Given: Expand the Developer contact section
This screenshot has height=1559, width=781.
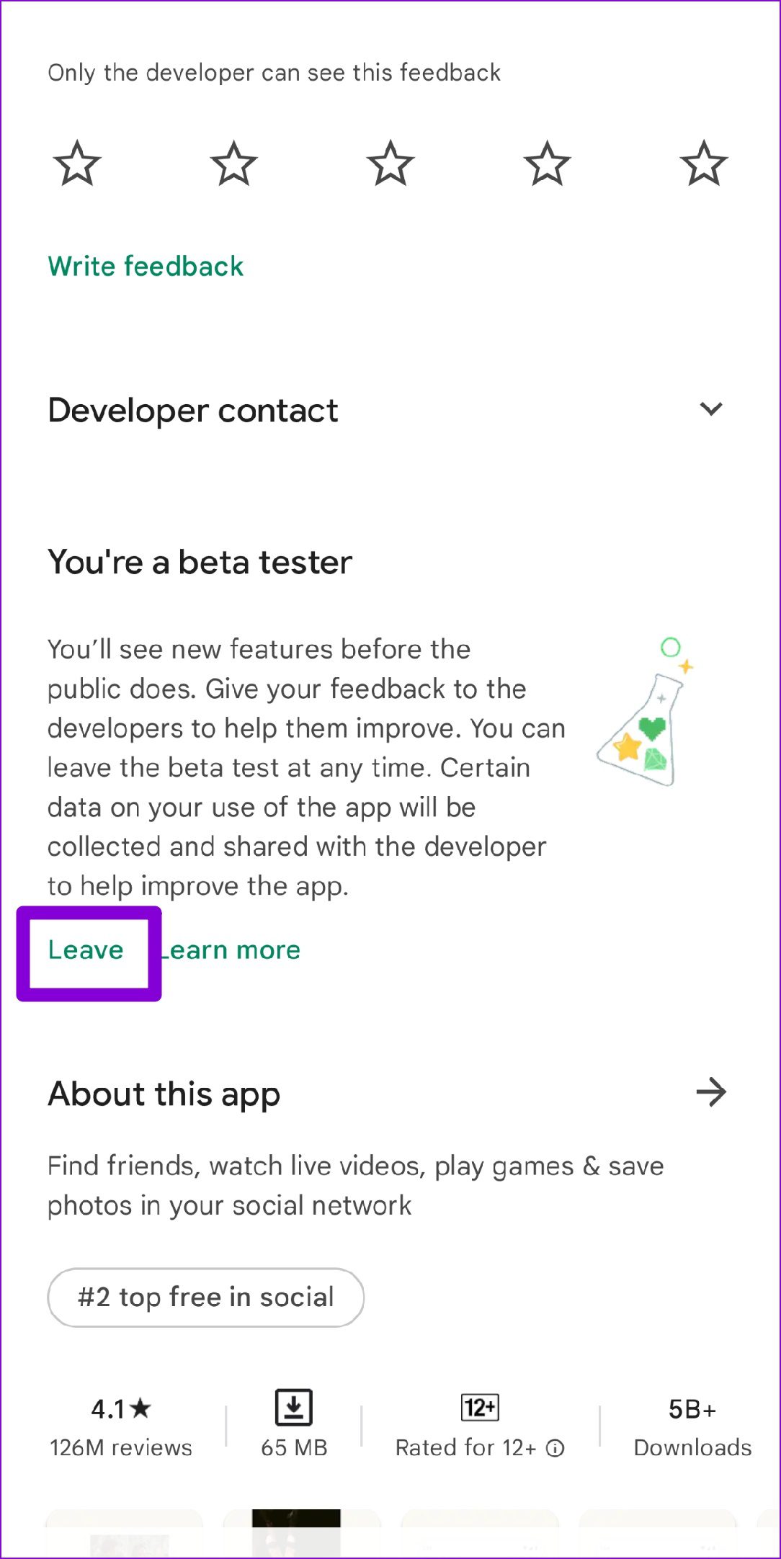Looking at the screenshot, I should (711, 409).
